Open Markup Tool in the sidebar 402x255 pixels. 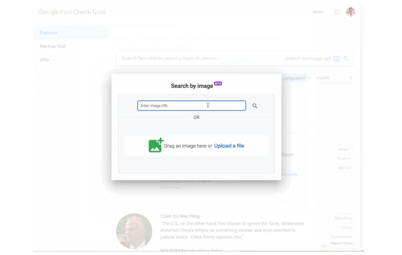(x=53, y=46)
